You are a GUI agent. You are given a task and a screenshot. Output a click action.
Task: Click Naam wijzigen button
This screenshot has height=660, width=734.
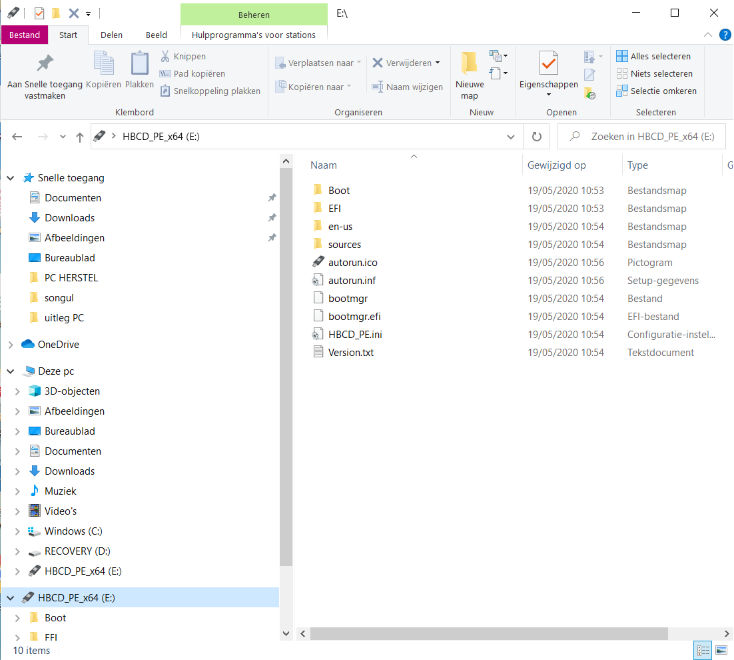(407, 87)
